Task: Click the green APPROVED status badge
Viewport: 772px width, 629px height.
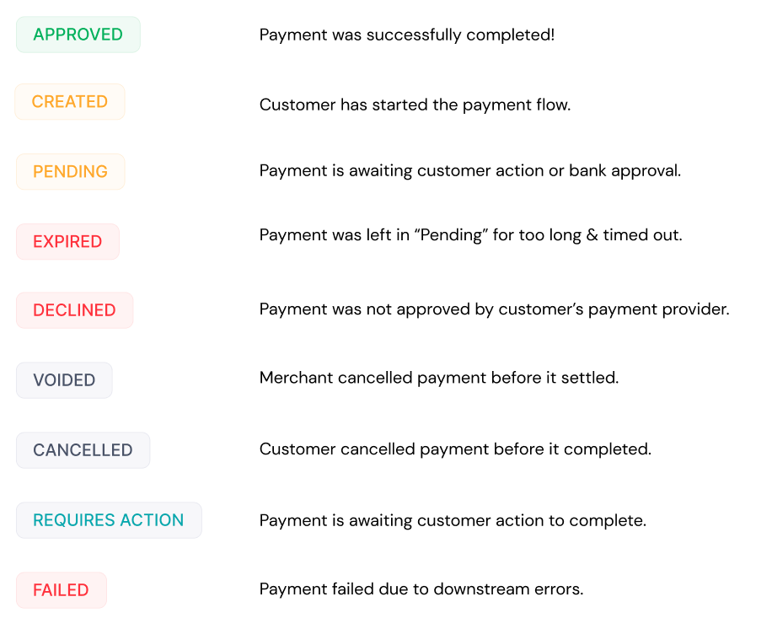Action: (x=78, y=35)
